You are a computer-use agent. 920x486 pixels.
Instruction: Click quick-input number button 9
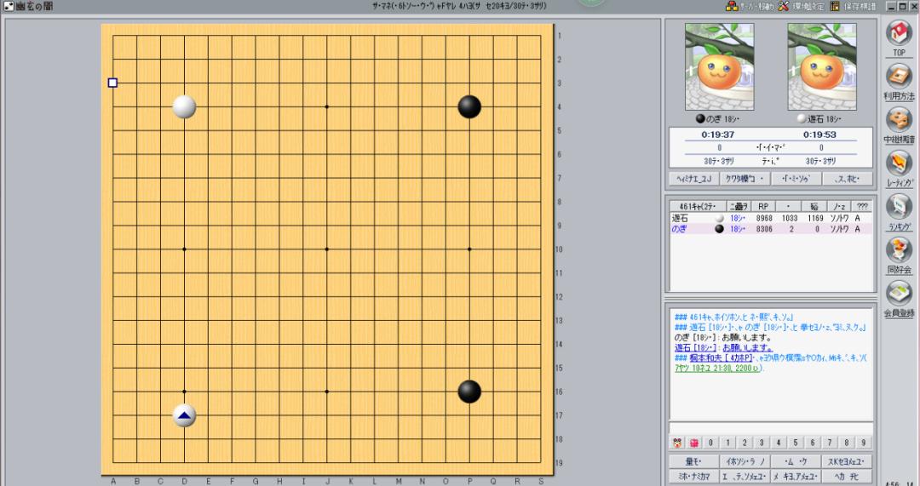point(864,443)
